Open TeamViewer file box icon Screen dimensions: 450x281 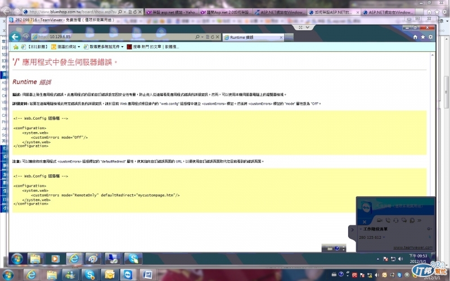tap(412, 220)
